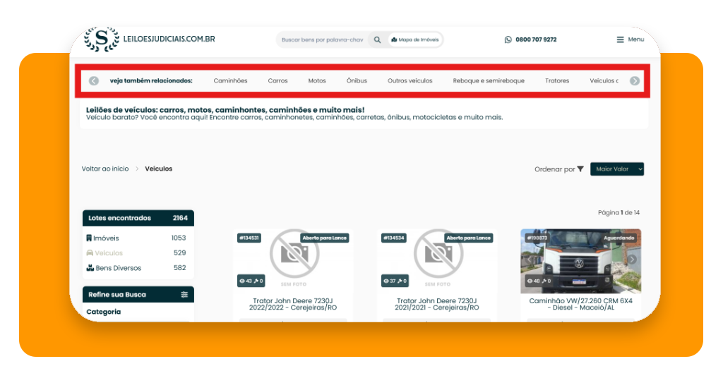Click Página 1 de 14 text
The image size is (723, 378).
619,213
